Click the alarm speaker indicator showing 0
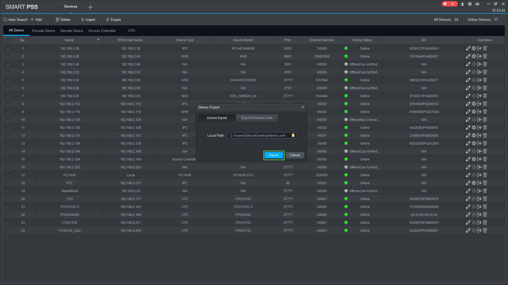 [x=449, y=4]
